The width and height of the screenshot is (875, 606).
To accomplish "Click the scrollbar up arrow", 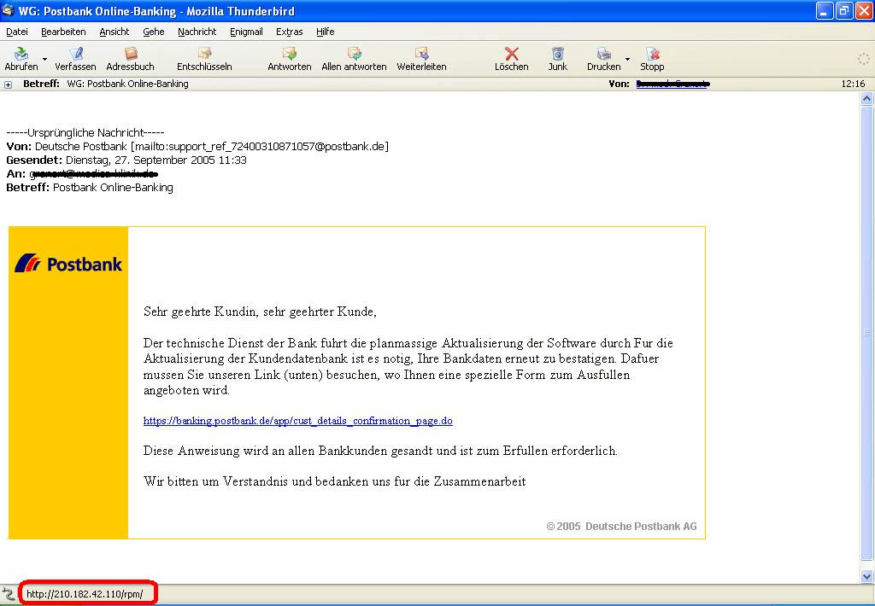I will point(866,99).
